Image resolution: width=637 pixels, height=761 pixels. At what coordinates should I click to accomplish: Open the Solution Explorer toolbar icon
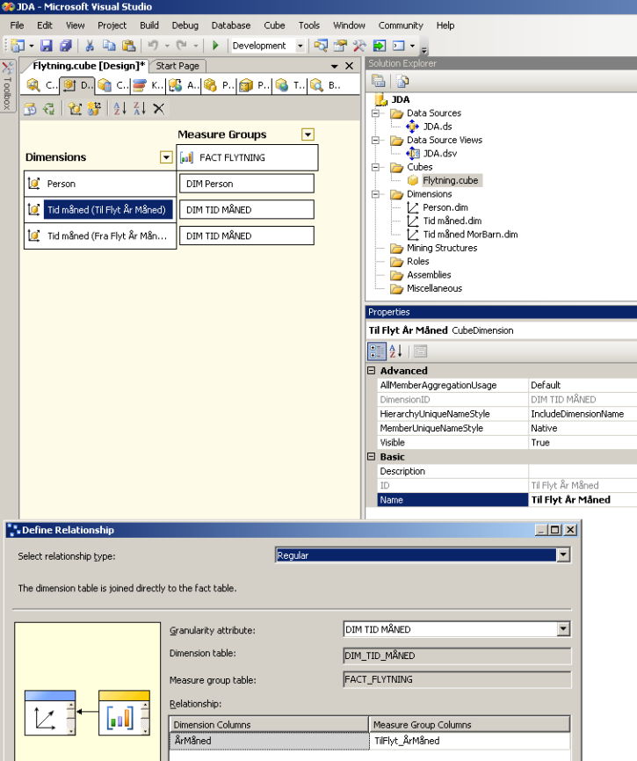(x=321, y=46)
